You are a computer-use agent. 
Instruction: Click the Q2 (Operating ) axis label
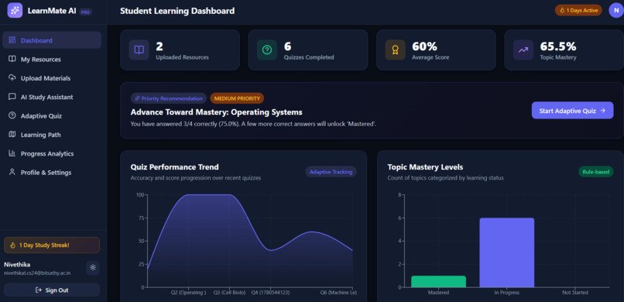pyautogui.click(x=189, y=293)
